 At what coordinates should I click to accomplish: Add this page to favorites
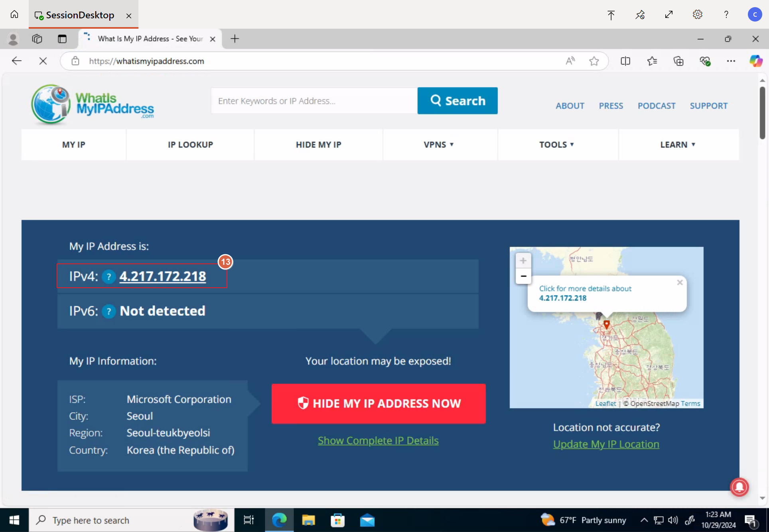(594, 61)
